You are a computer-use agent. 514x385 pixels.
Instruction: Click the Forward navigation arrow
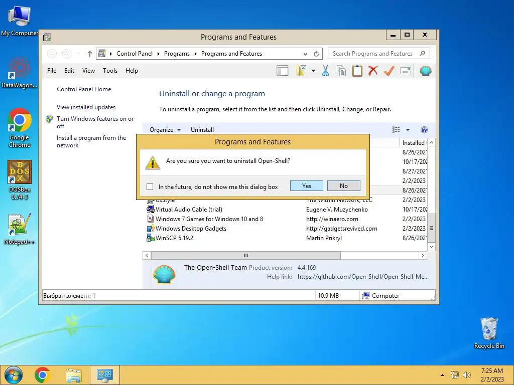67,53
